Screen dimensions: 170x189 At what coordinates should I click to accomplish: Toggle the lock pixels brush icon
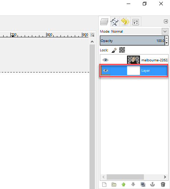114,50
